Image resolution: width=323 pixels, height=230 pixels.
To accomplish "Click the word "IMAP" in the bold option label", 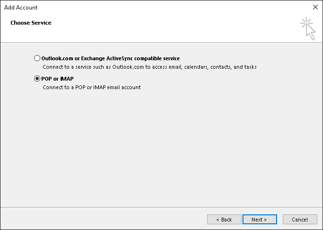I will click(x=67, y=79).
